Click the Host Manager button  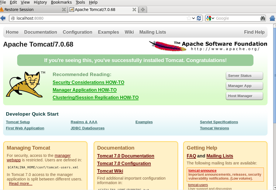tap(244, 96)
